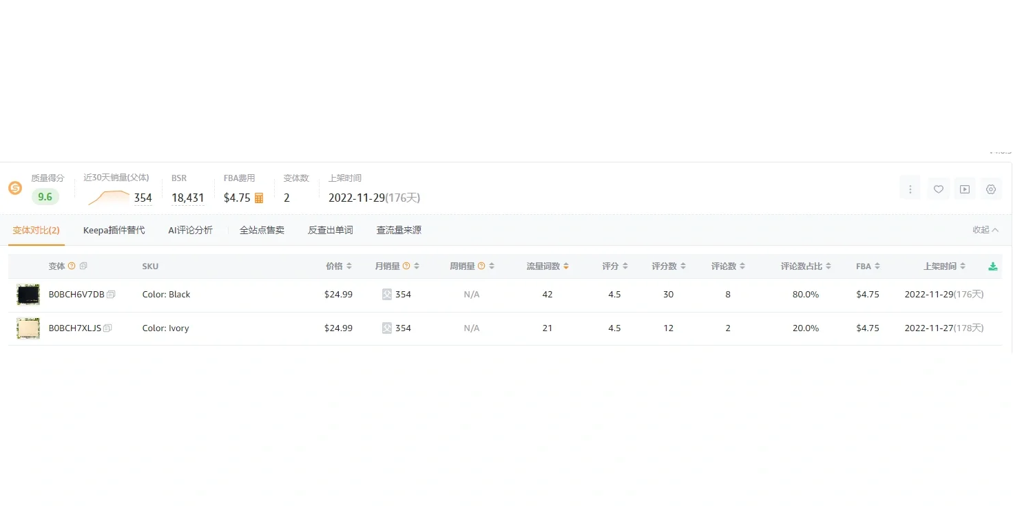Switch to the Keepa插件替代 tab
The width and height of the screenshot is (1013, 506).
(x=114, y=230)
